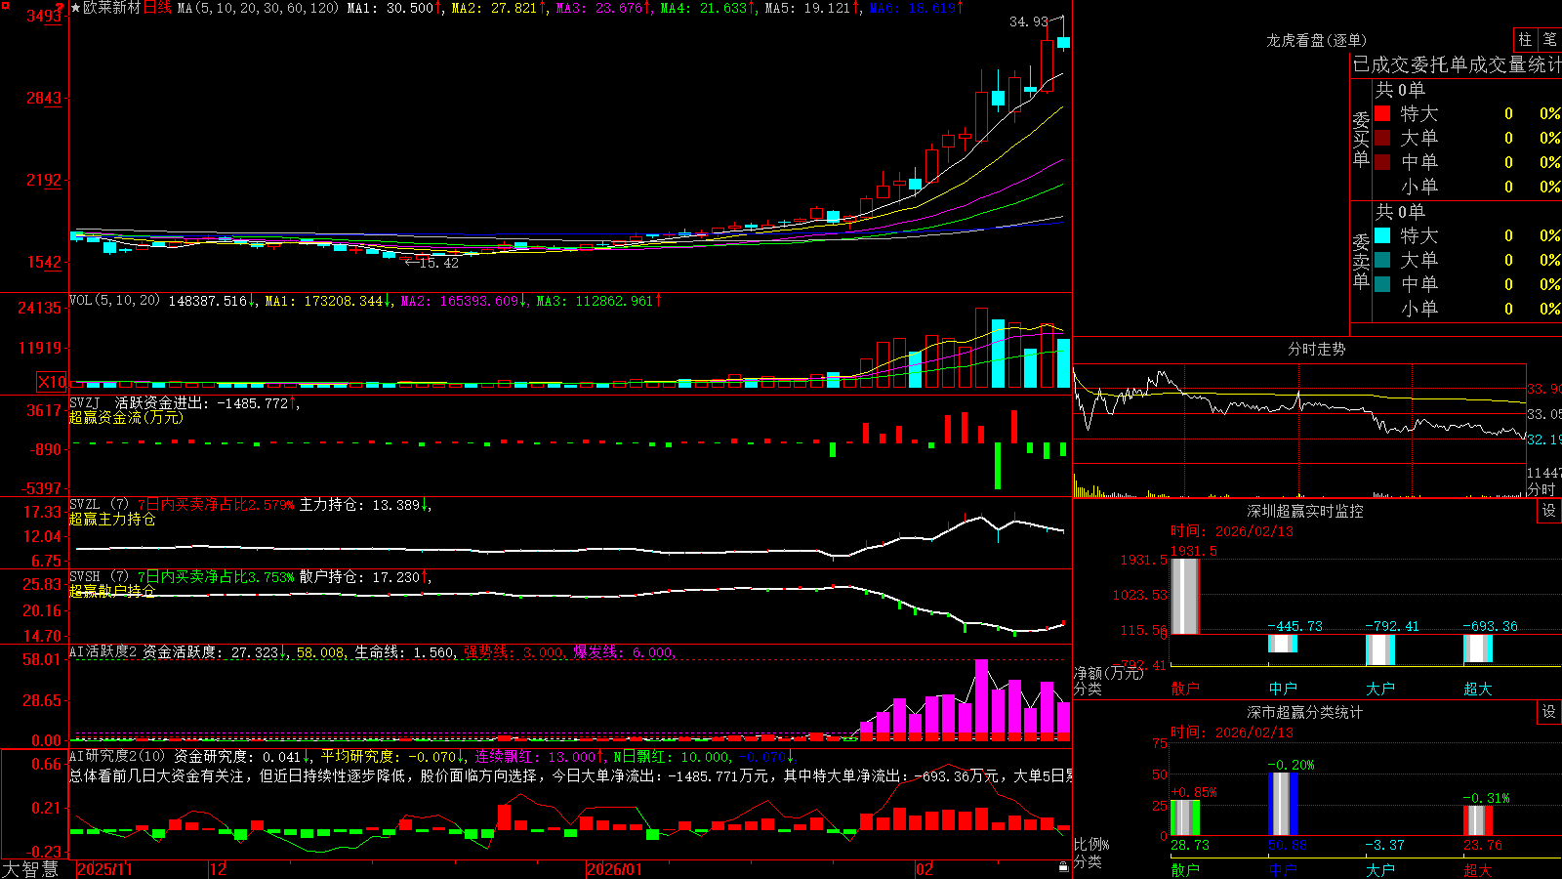This screenshot has width=1562, height=879.
Task: Switch to 笔 tick display mode
Action: point(1549,40)
